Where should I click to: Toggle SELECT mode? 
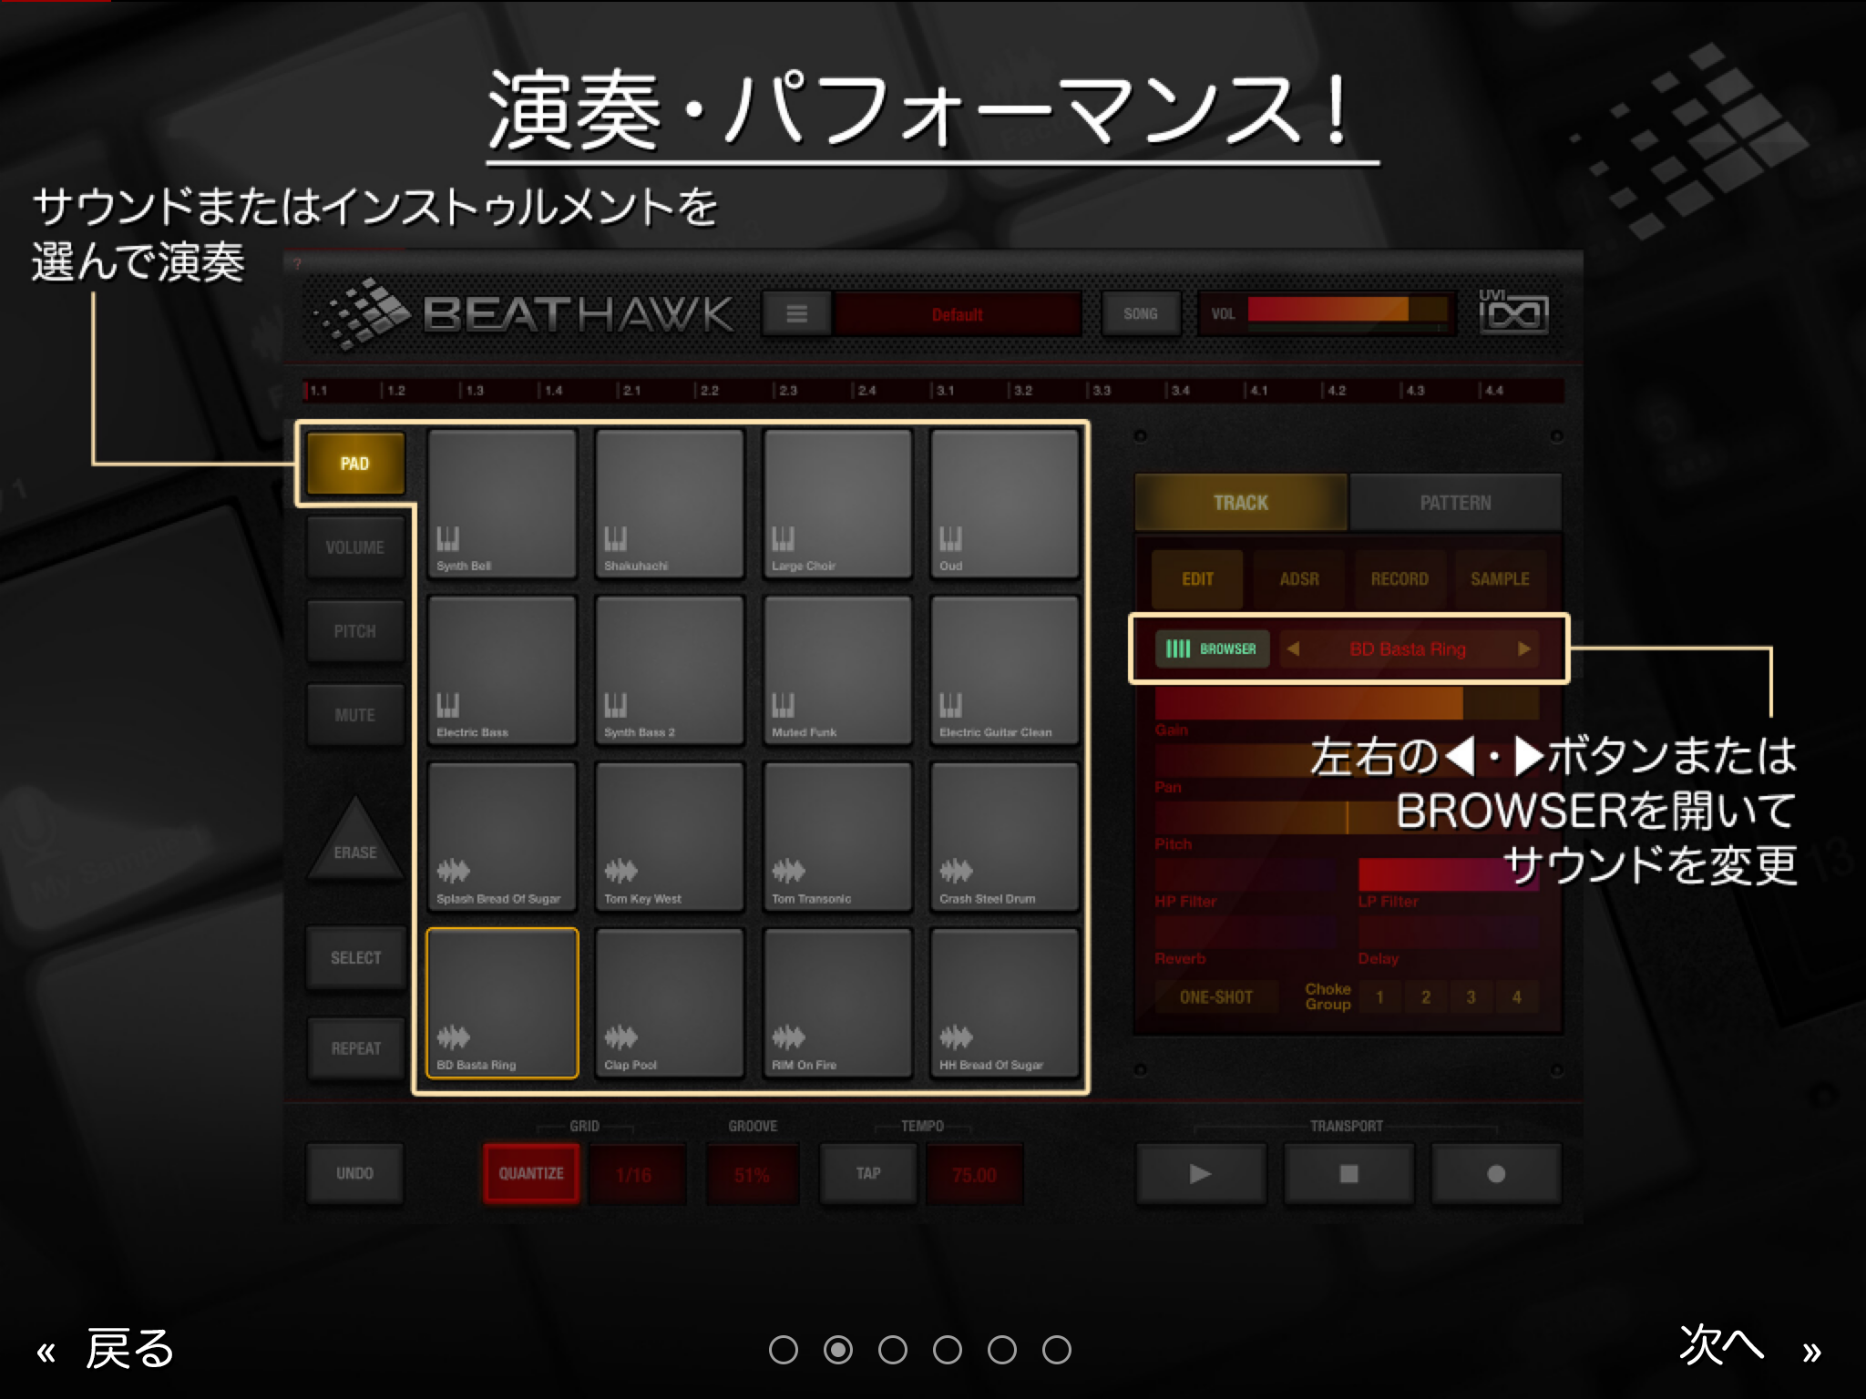[355, 958]
